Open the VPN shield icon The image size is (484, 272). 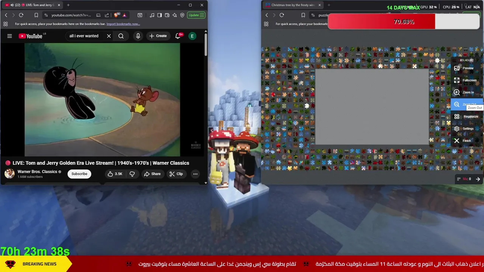click(x=182, y=15)
